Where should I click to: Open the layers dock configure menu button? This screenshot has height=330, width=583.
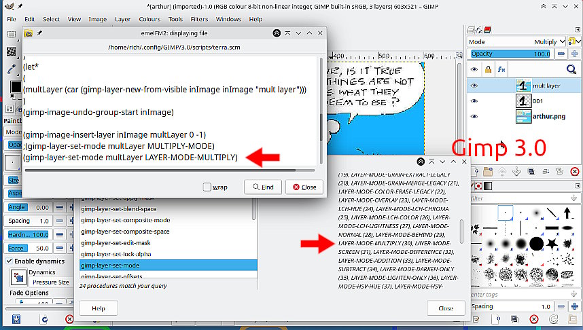tap(578, 29)
